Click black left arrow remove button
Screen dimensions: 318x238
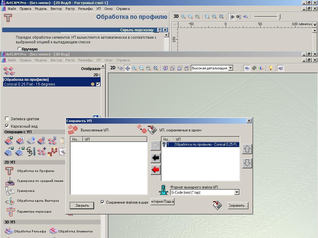(156, 158)
